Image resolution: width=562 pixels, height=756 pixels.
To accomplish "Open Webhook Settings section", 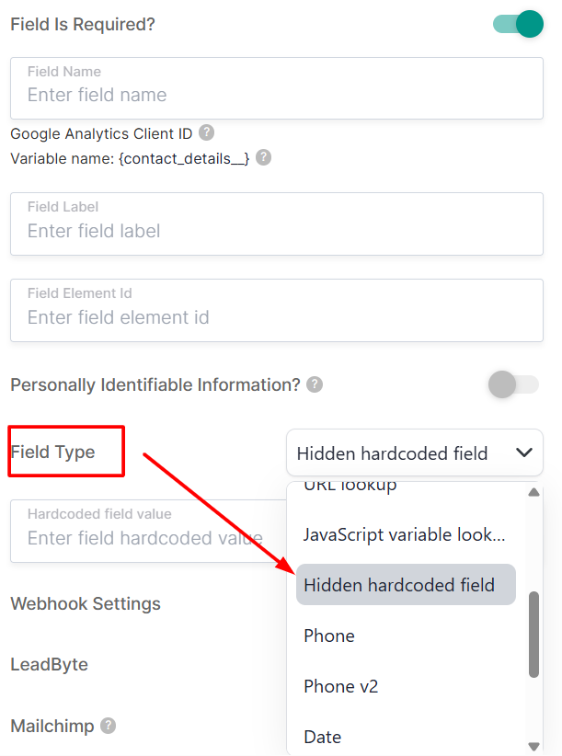I will (x=86, y=603).
